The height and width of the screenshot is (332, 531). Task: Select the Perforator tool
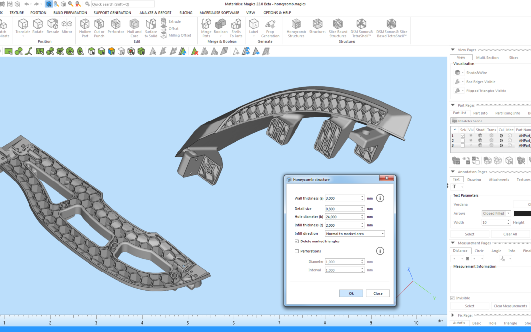(x=116, y=27)
